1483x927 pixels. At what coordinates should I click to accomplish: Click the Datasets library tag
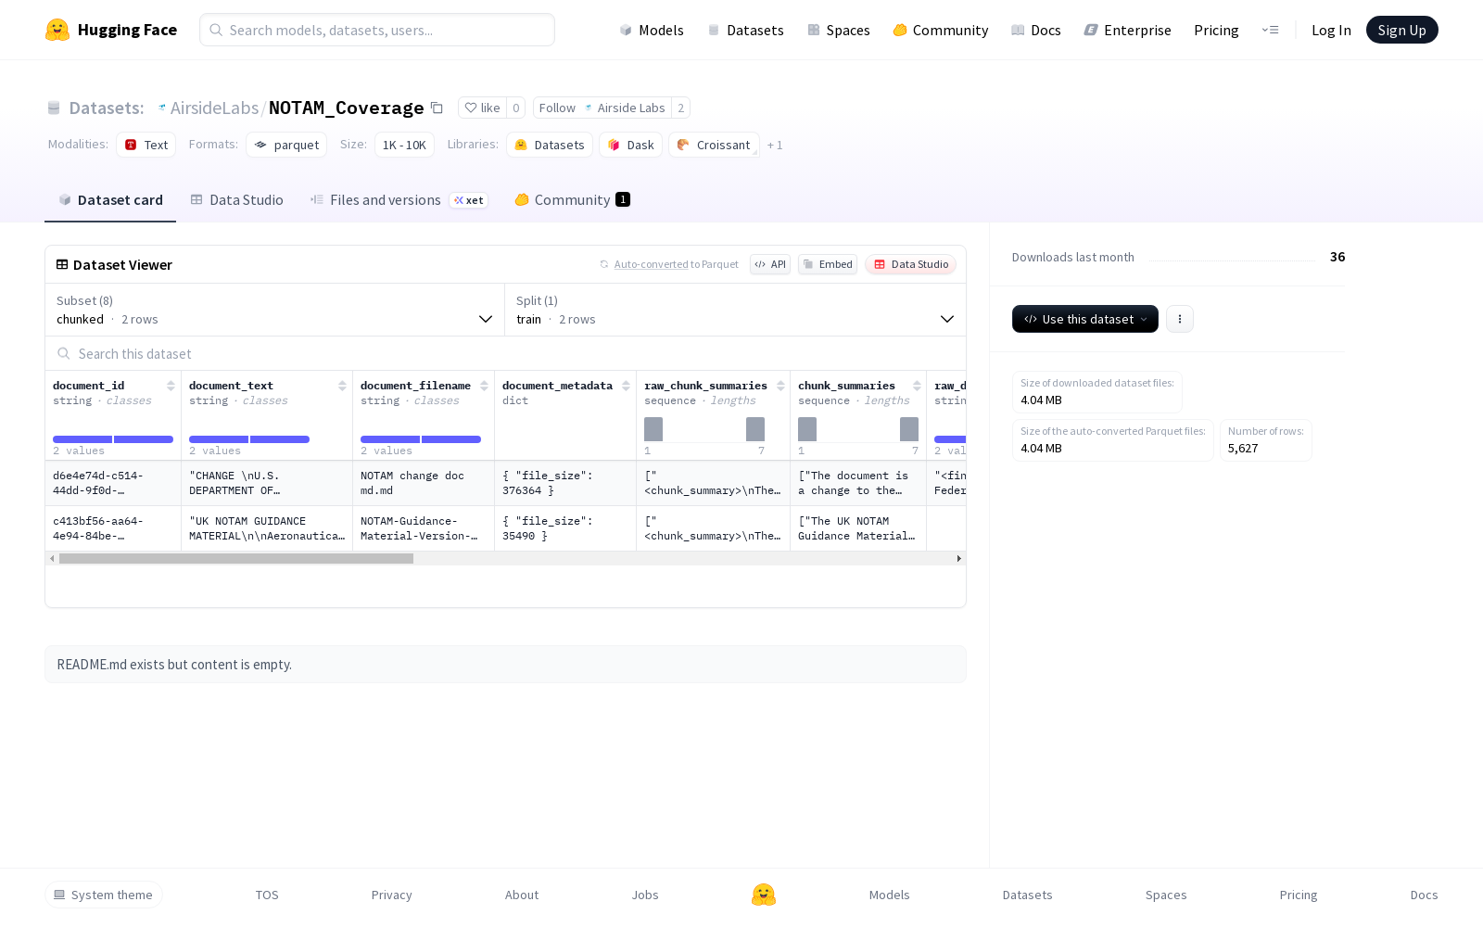(x=550, y=145)
